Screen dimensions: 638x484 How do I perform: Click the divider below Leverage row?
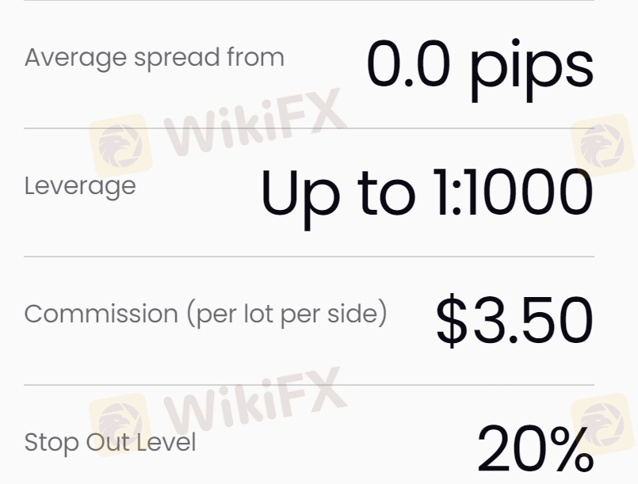pyautogui.click(x=309, y=257)
